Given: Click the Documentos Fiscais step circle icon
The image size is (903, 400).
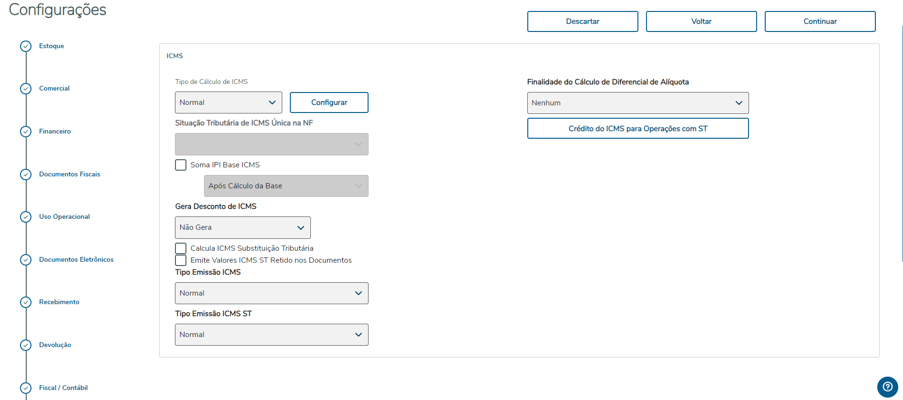Looking at the screenshot, I should click(26, 174).
